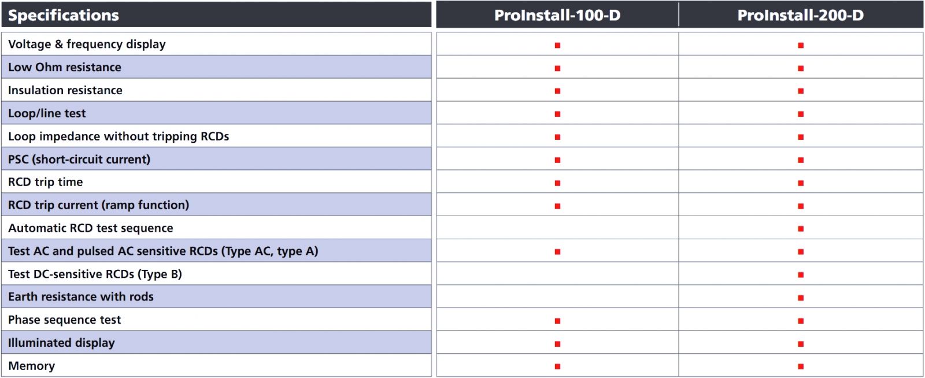Select the ProInstall-200-D column header
Image resolution: width=925 pixels, height=378 pixels.
800,15
